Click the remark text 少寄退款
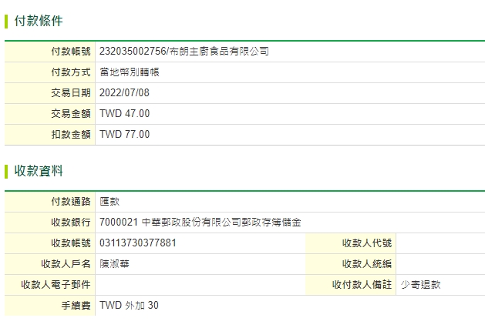This screenshot has width=485, height=328. point(421,284)
